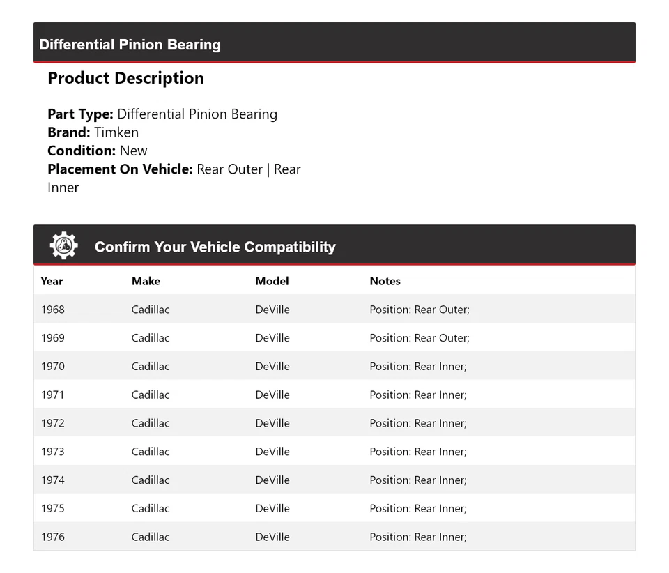Click the 1975 row's position note

click(418, 509)
